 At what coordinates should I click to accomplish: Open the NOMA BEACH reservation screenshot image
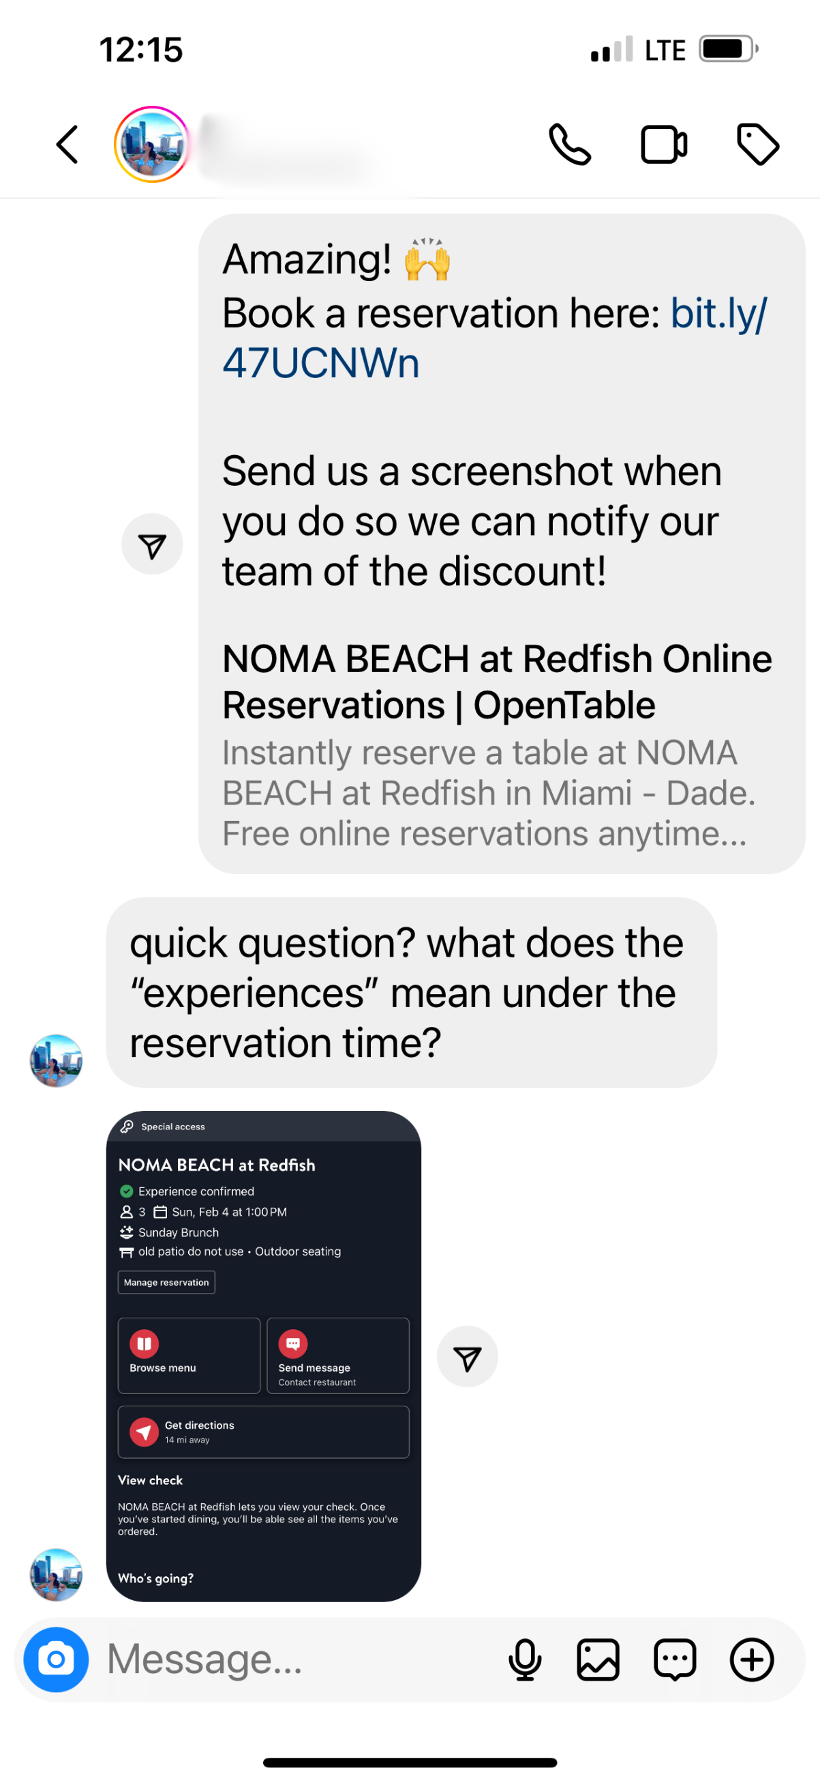click(263, 1355)
